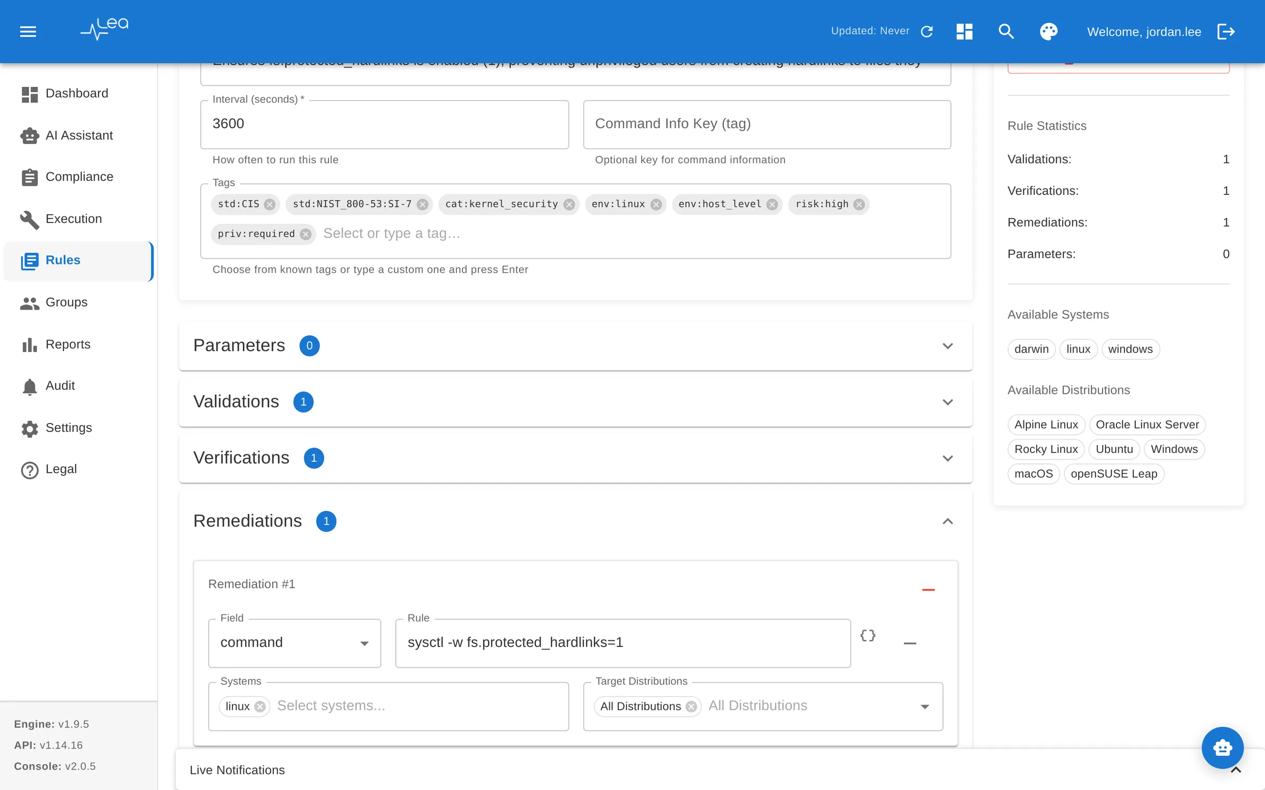Open Reports in the sidebar

click(78, 344)
